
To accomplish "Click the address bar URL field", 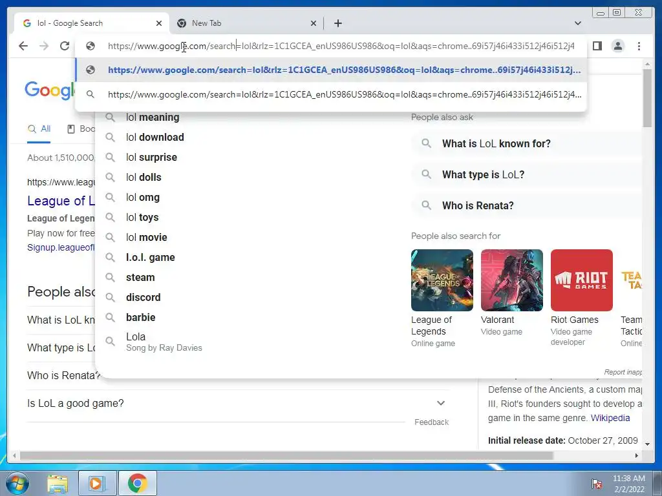I will 341,46.
